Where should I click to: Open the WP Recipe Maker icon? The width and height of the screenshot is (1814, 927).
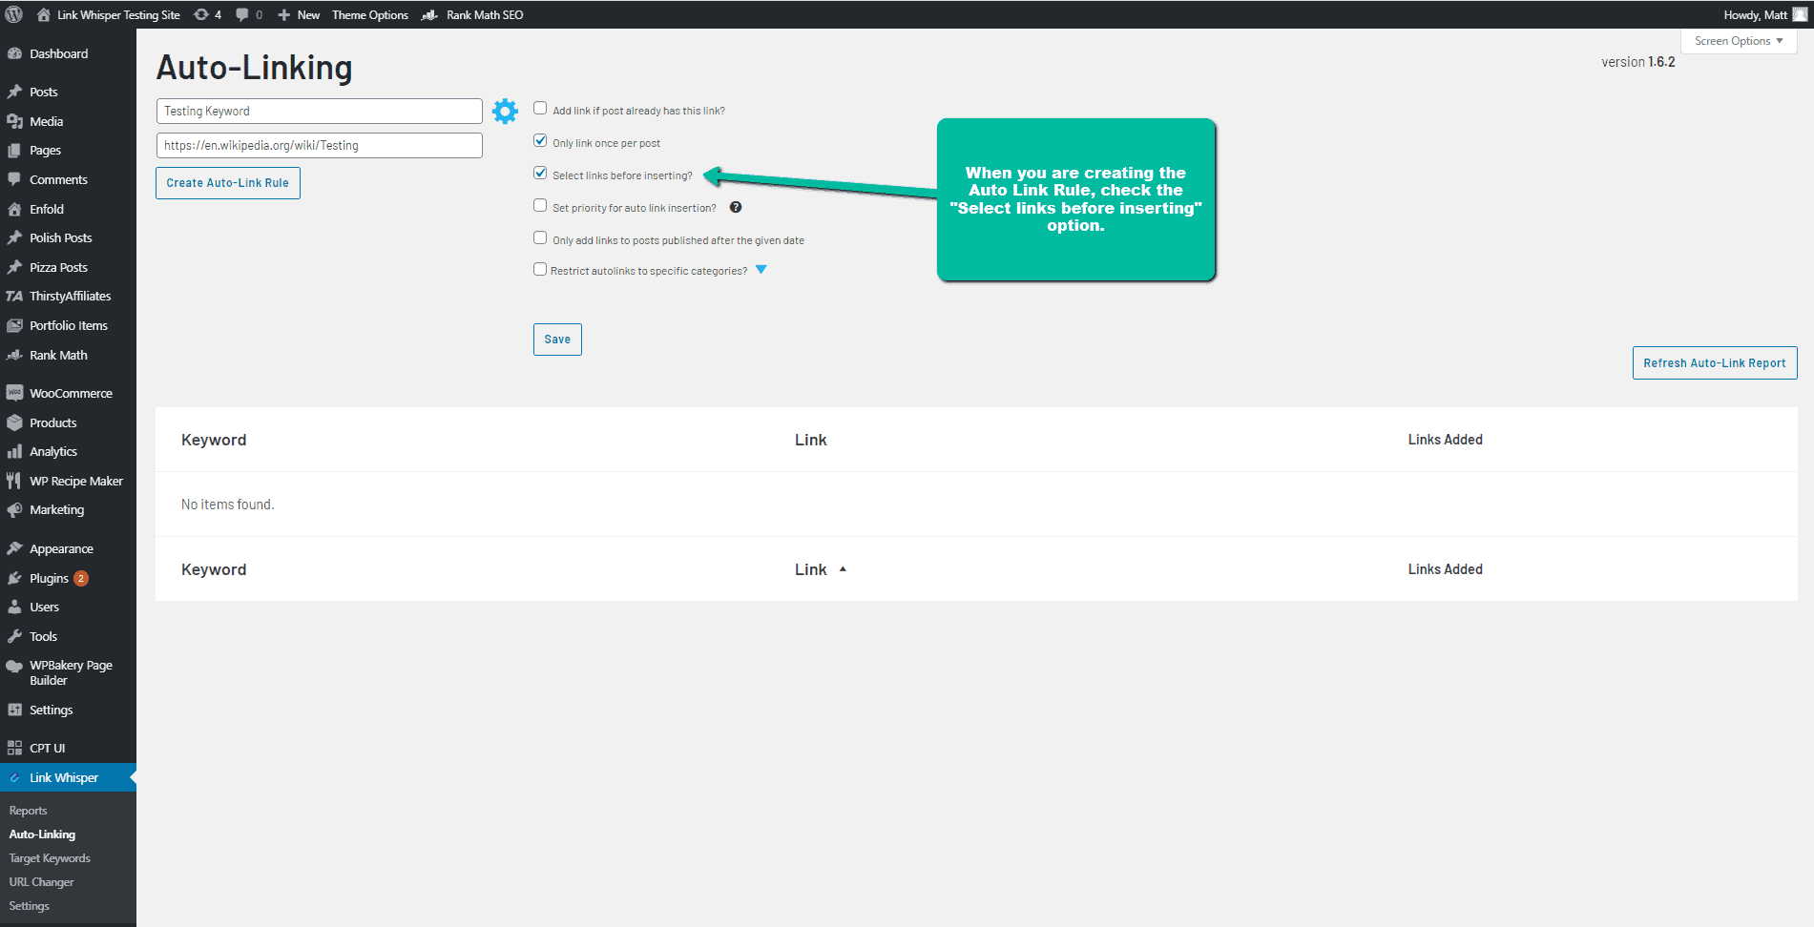coord(15,480)
